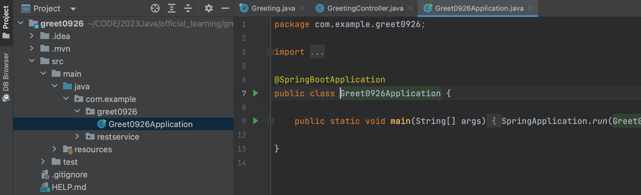Unfold the main method body on line 9
Screen dimensions: 641x195
point(270,121)
